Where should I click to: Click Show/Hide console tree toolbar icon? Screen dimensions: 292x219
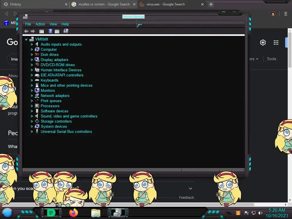point(42,31)
